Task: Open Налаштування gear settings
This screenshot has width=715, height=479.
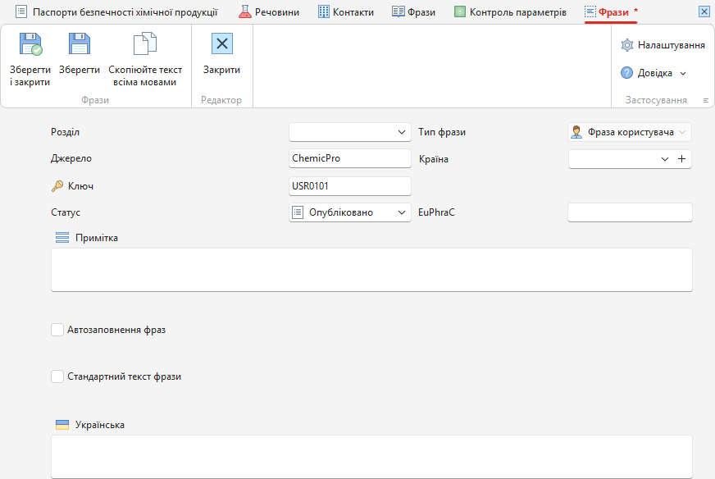Action: [627, 45]
